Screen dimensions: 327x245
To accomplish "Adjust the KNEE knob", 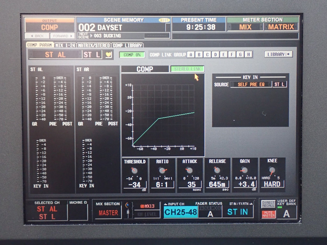I will [272, 170].
